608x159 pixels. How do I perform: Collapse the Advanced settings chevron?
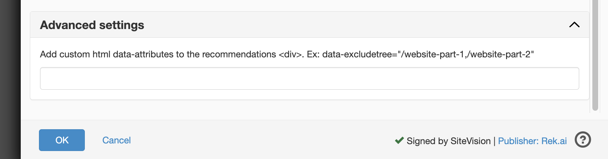coord(574,25)
